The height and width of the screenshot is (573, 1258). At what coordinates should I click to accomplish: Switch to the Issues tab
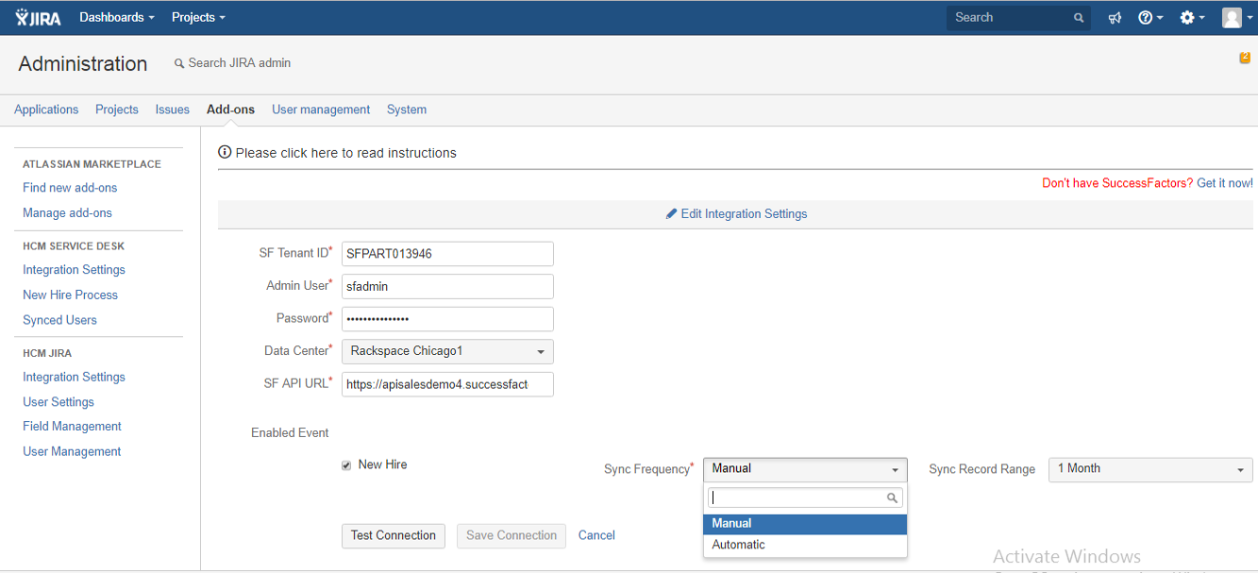(173, 110)
